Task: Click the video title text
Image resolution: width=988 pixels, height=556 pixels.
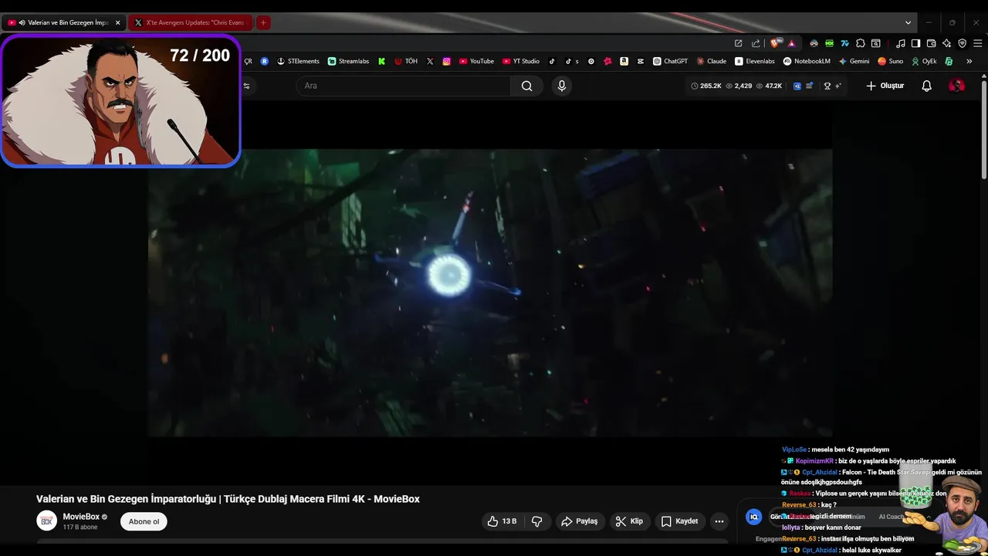Action: pos(228,499)
